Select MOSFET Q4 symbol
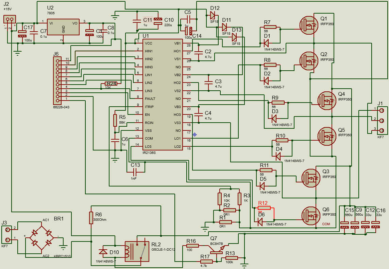Viewport: 389px width, 269px height. coord(327,101)
